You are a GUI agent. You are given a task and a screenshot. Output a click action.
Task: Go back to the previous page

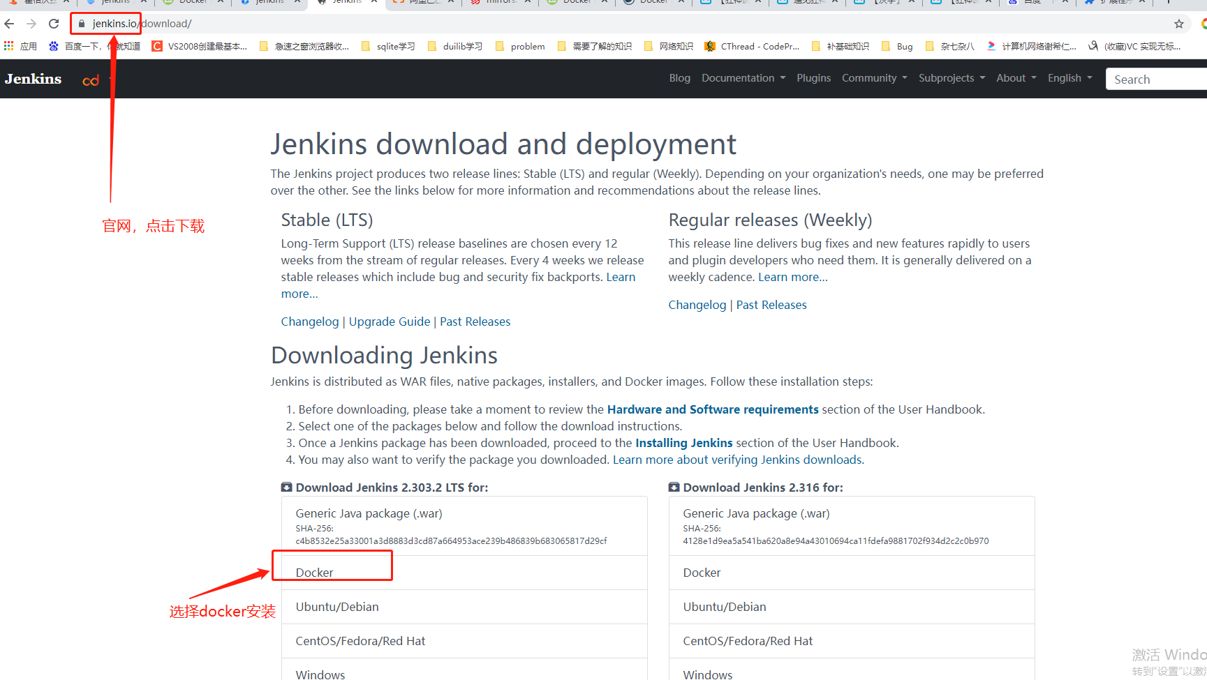(10, 24)
